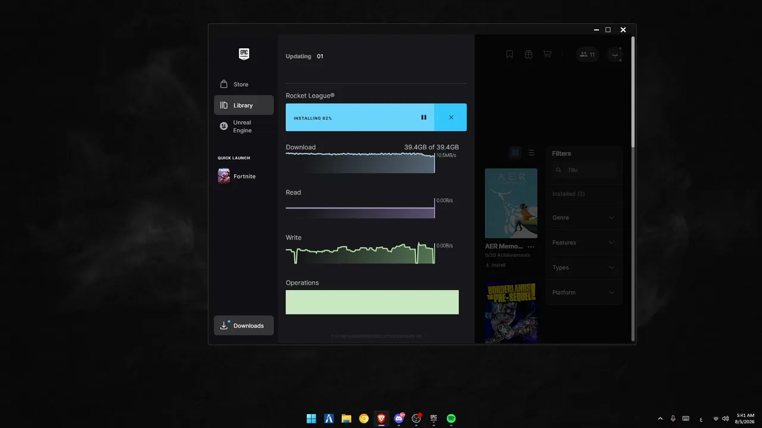Click the Updating 01 header text
The height and width of the screenshot is (428, 762).
click(304, 56)
